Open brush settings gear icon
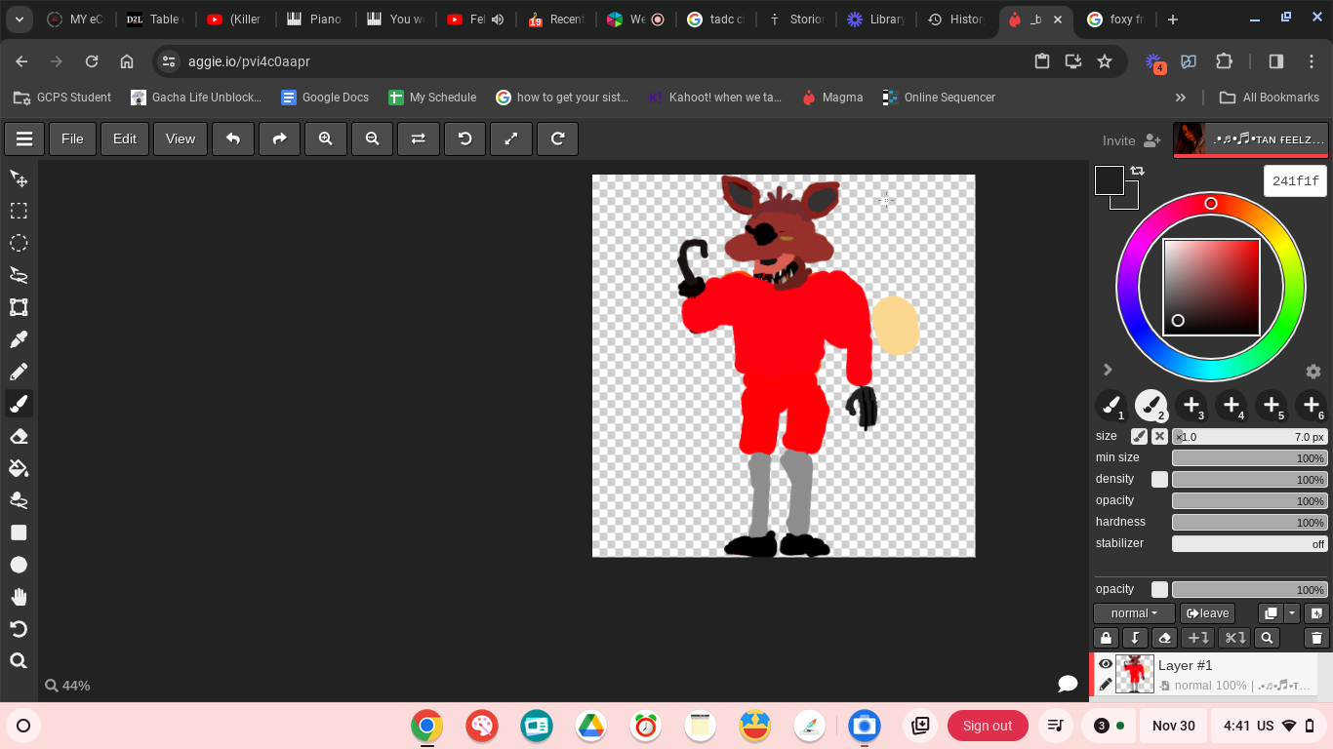Image resolution: width=1333 pixels, height=749 pixels. pyautogui.click(x=1313, y=372)
